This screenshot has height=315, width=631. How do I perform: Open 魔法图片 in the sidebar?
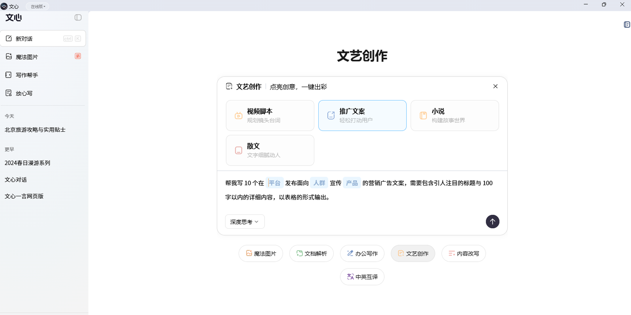click(x=27, y=57)
